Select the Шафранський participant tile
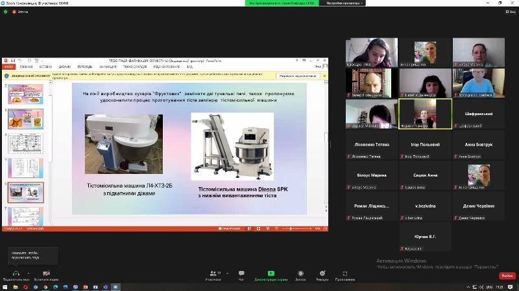This screenshot has height=291, width=519. (479, 114)
